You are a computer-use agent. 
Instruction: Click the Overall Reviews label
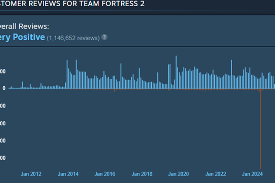(x=24, y=26)
